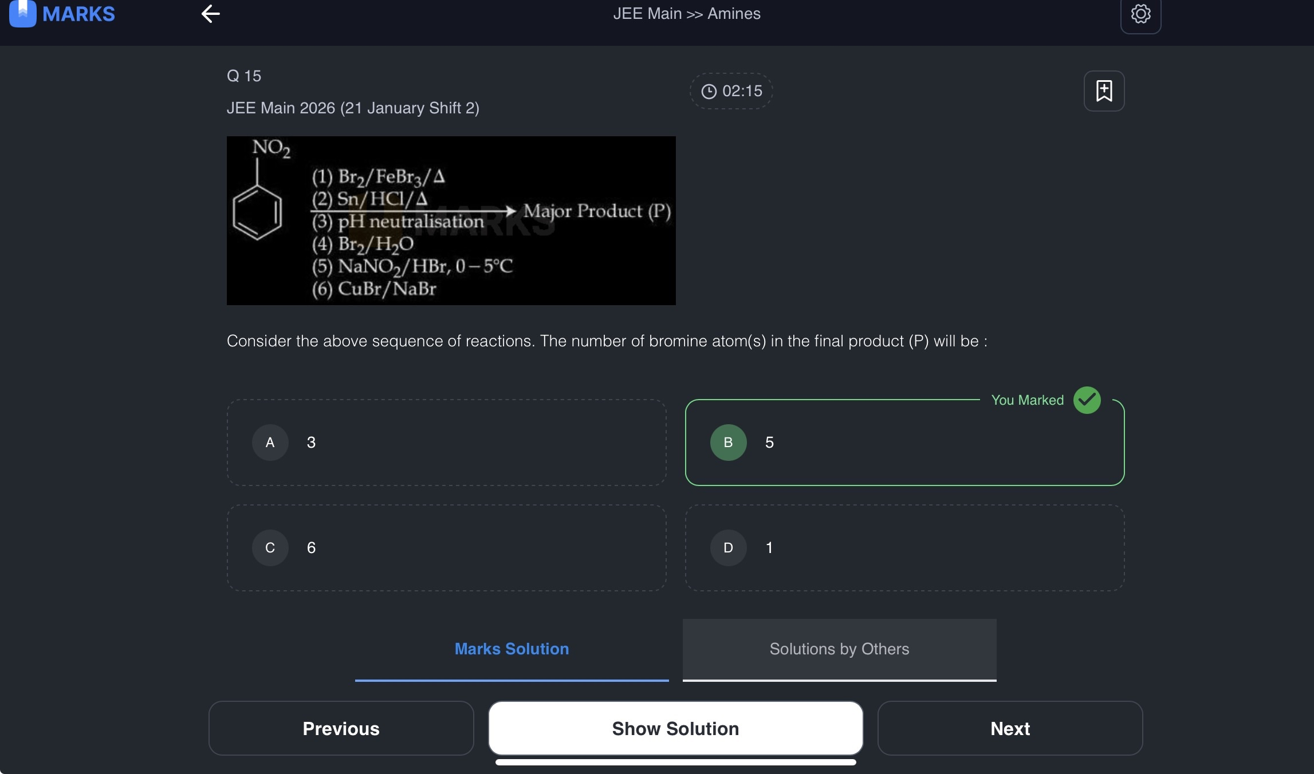This screenshot has width=1314, height=774.
Task: Pick option D with answer 1
Action: pyautogui.click(x=904, y=548)
